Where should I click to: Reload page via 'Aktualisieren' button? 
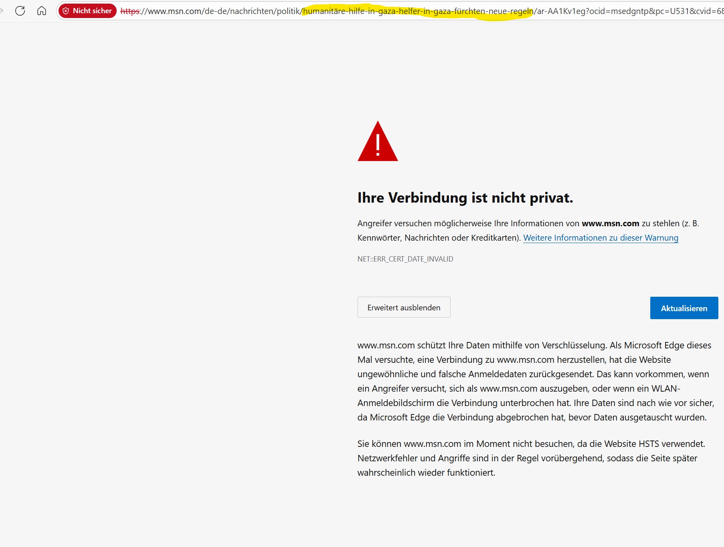tap(684, 308)
